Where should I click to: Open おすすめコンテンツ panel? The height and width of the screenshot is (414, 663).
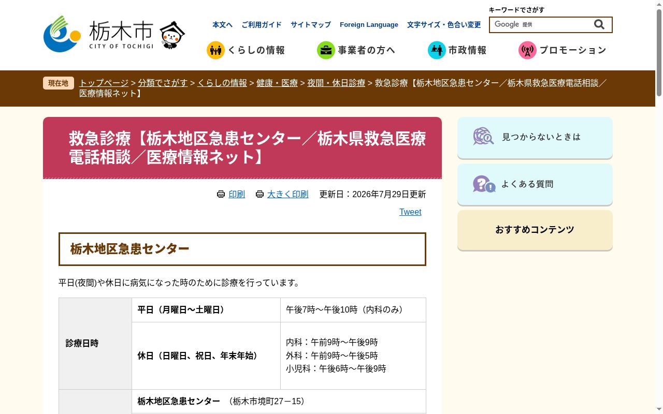[535, 230]
